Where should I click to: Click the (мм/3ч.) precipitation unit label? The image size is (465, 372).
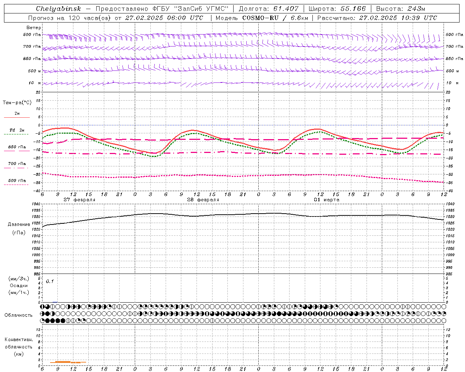click(19, 279)
